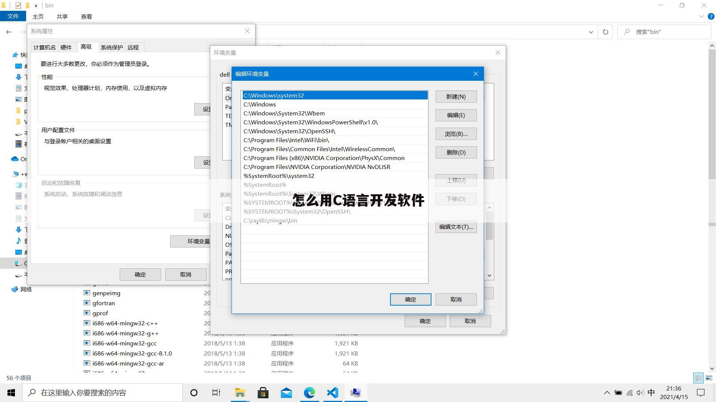The image size is (716, 402).
Task: Open the Action Center in the system tray
Action: point(701,392)
